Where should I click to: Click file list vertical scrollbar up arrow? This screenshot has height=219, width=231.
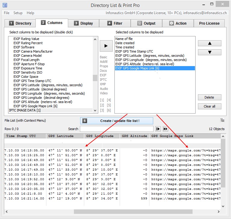(x=223, y=136)
